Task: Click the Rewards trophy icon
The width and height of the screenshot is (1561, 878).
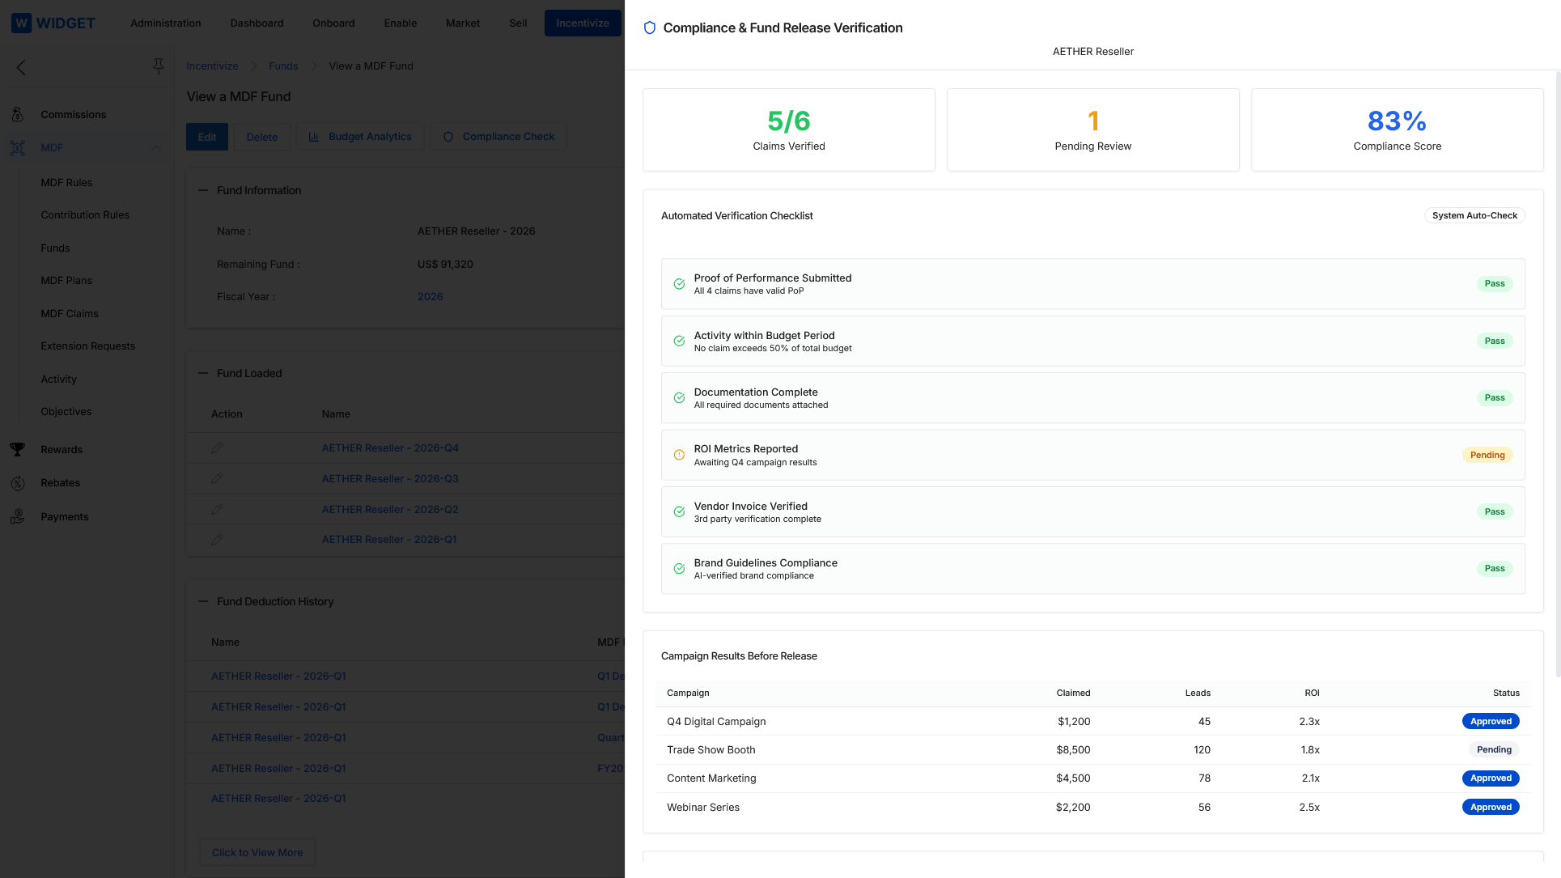Action: point(17,450)
